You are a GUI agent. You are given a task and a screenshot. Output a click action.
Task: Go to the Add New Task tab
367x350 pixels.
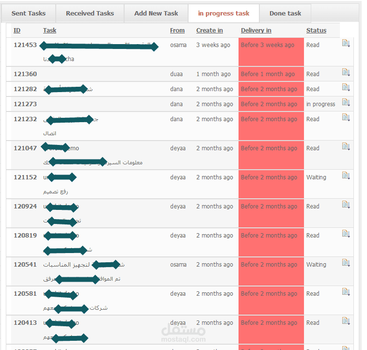pyautogui.click(x=156, y=14)
